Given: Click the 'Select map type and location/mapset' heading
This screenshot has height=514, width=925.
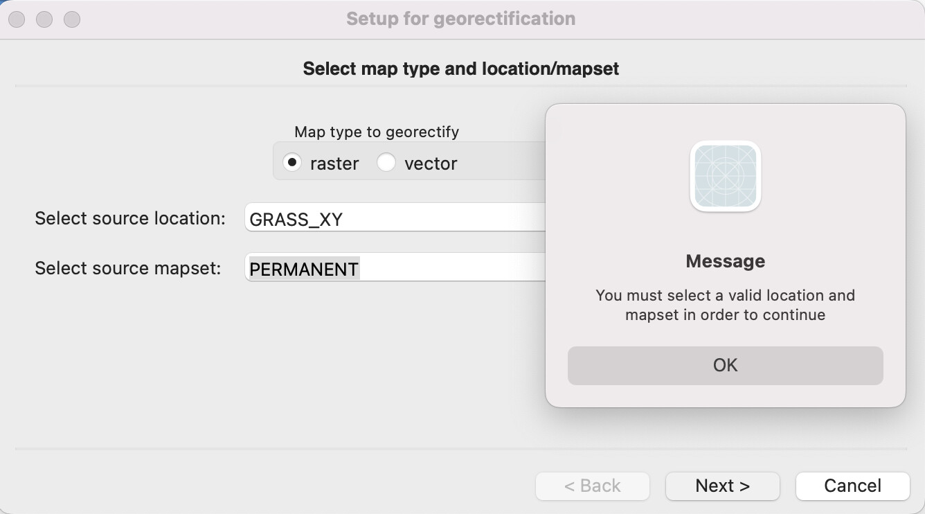Looking at the screenshot, I should (461, 69).
